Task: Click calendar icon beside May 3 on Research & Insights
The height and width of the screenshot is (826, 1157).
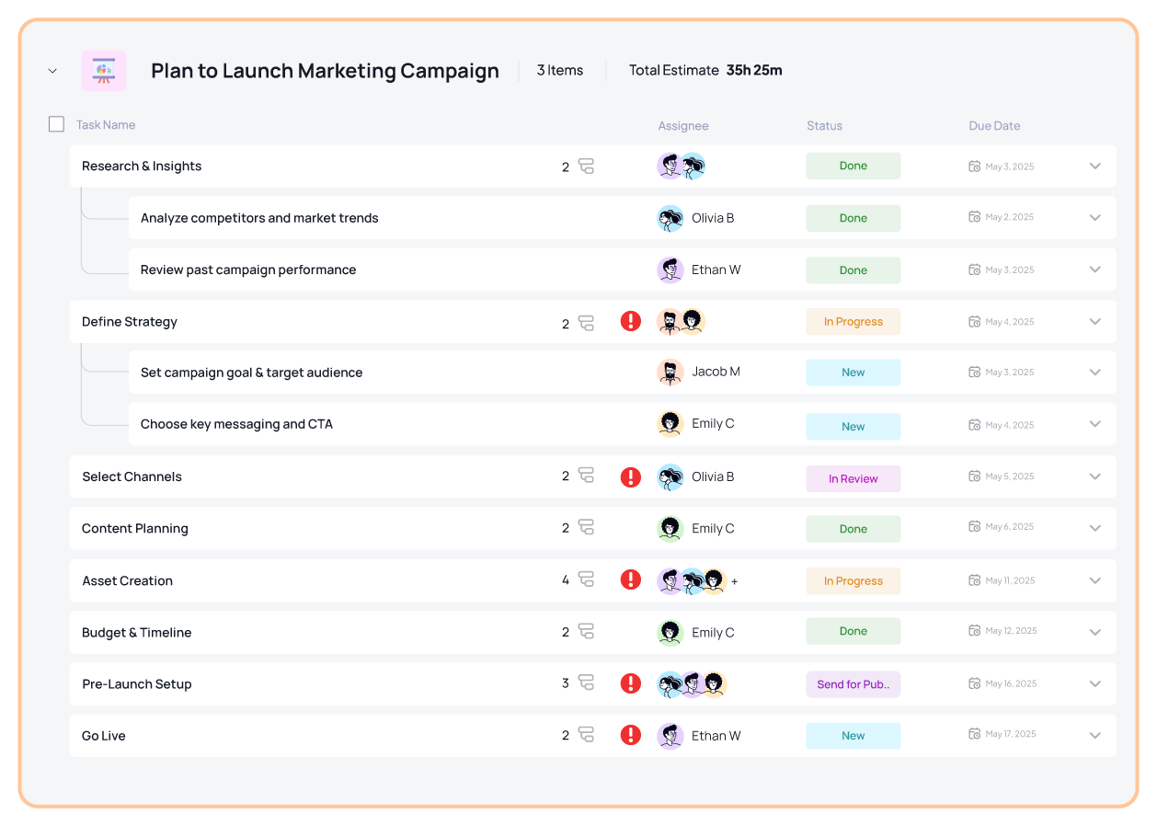Action: (x=975, y=166)
